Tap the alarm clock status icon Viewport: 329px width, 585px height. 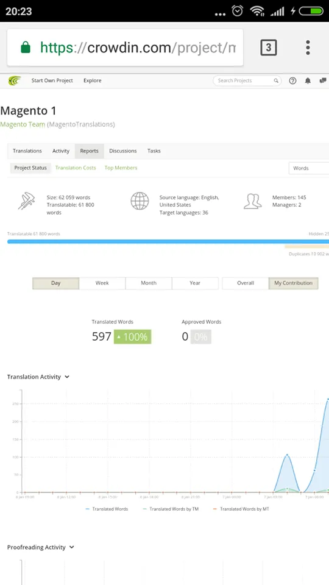(237, 11)
